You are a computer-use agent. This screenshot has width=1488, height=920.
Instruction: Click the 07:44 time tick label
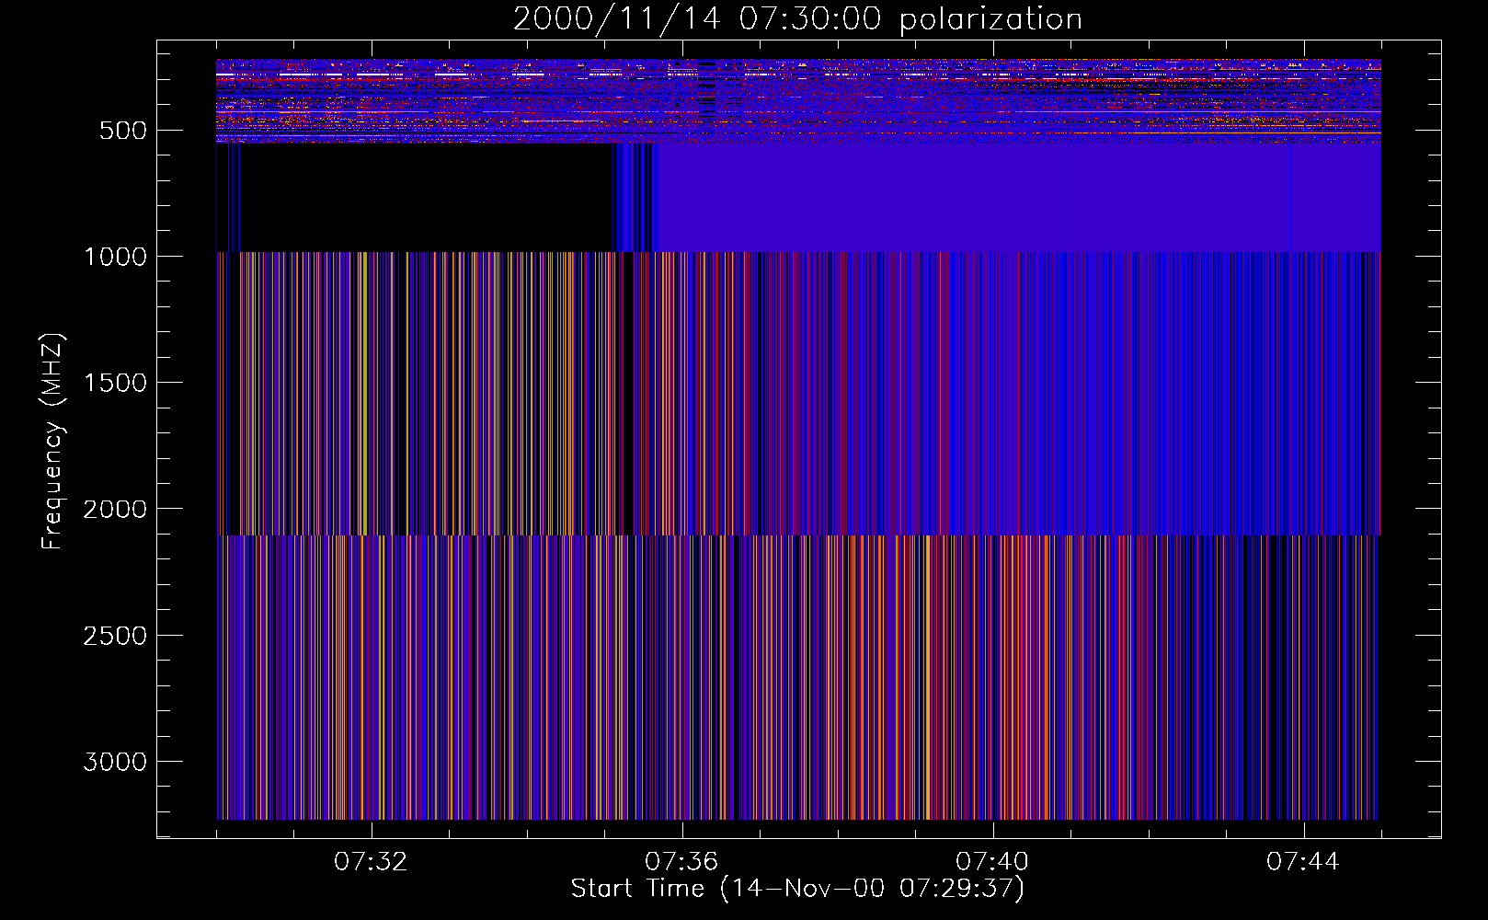tap(1303, 862)
